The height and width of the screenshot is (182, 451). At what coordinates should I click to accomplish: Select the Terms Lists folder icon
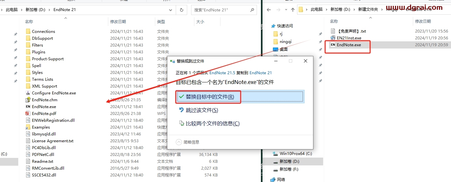tap(28, 79)
